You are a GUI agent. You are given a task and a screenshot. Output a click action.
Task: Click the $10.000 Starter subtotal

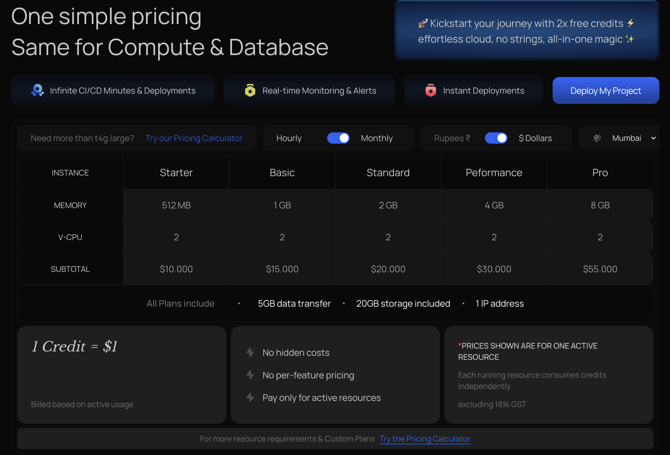[176, 269]
